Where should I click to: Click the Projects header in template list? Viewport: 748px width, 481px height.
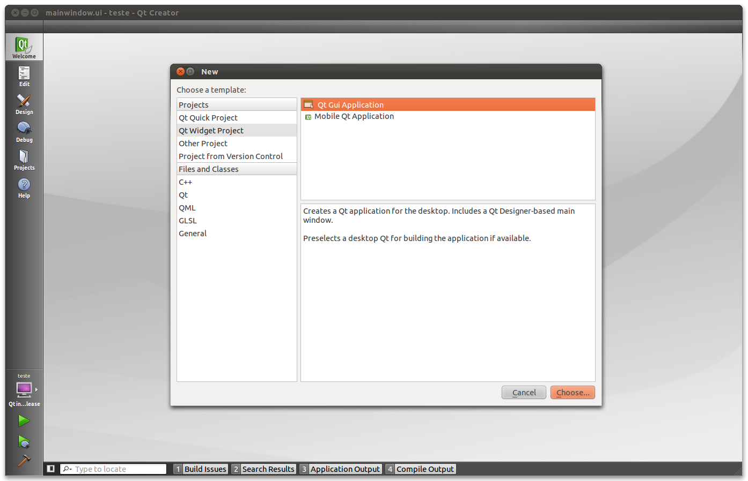pos(237,105)
